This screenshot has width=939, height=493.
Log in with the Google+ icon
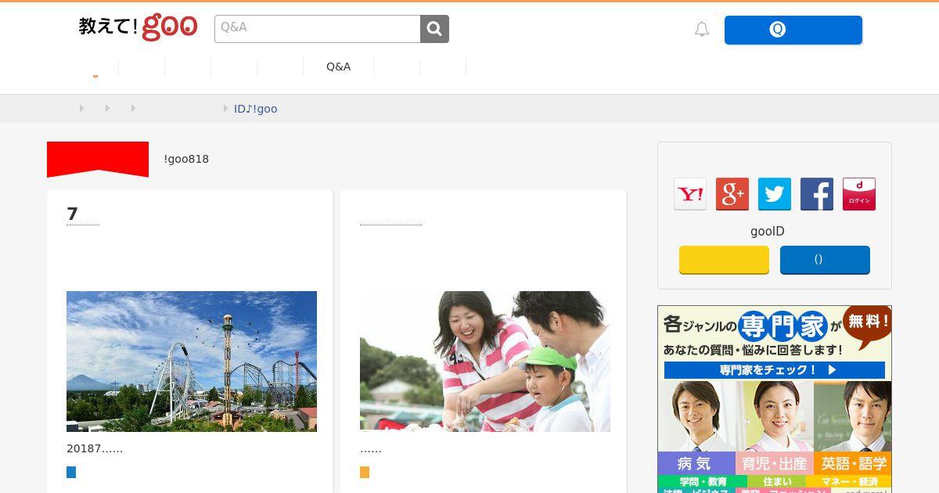pos(732,194)
